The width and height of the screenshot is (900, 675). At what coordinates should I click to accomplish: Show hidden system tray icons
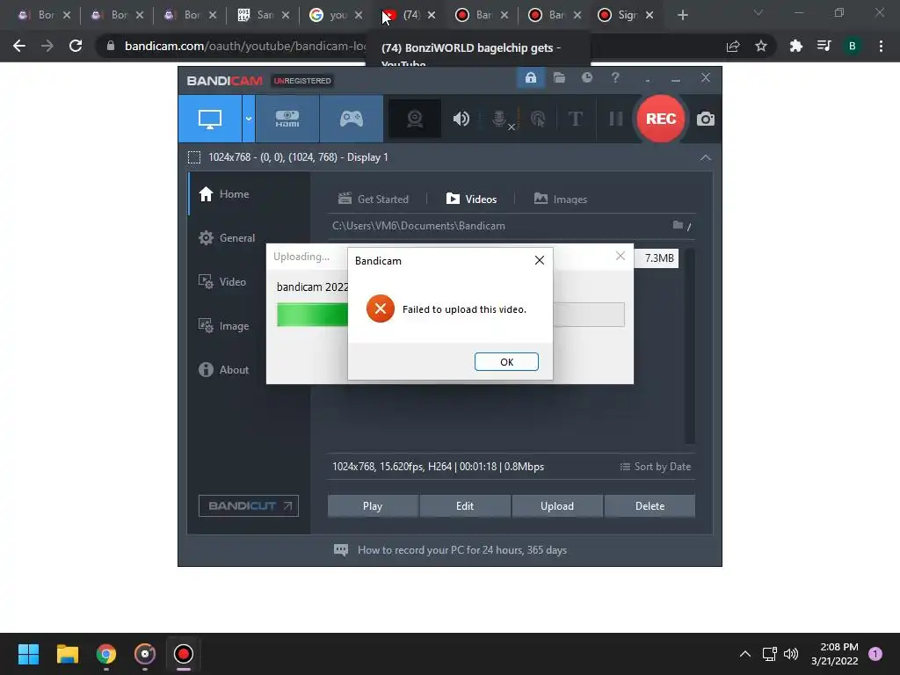[745, 654]
